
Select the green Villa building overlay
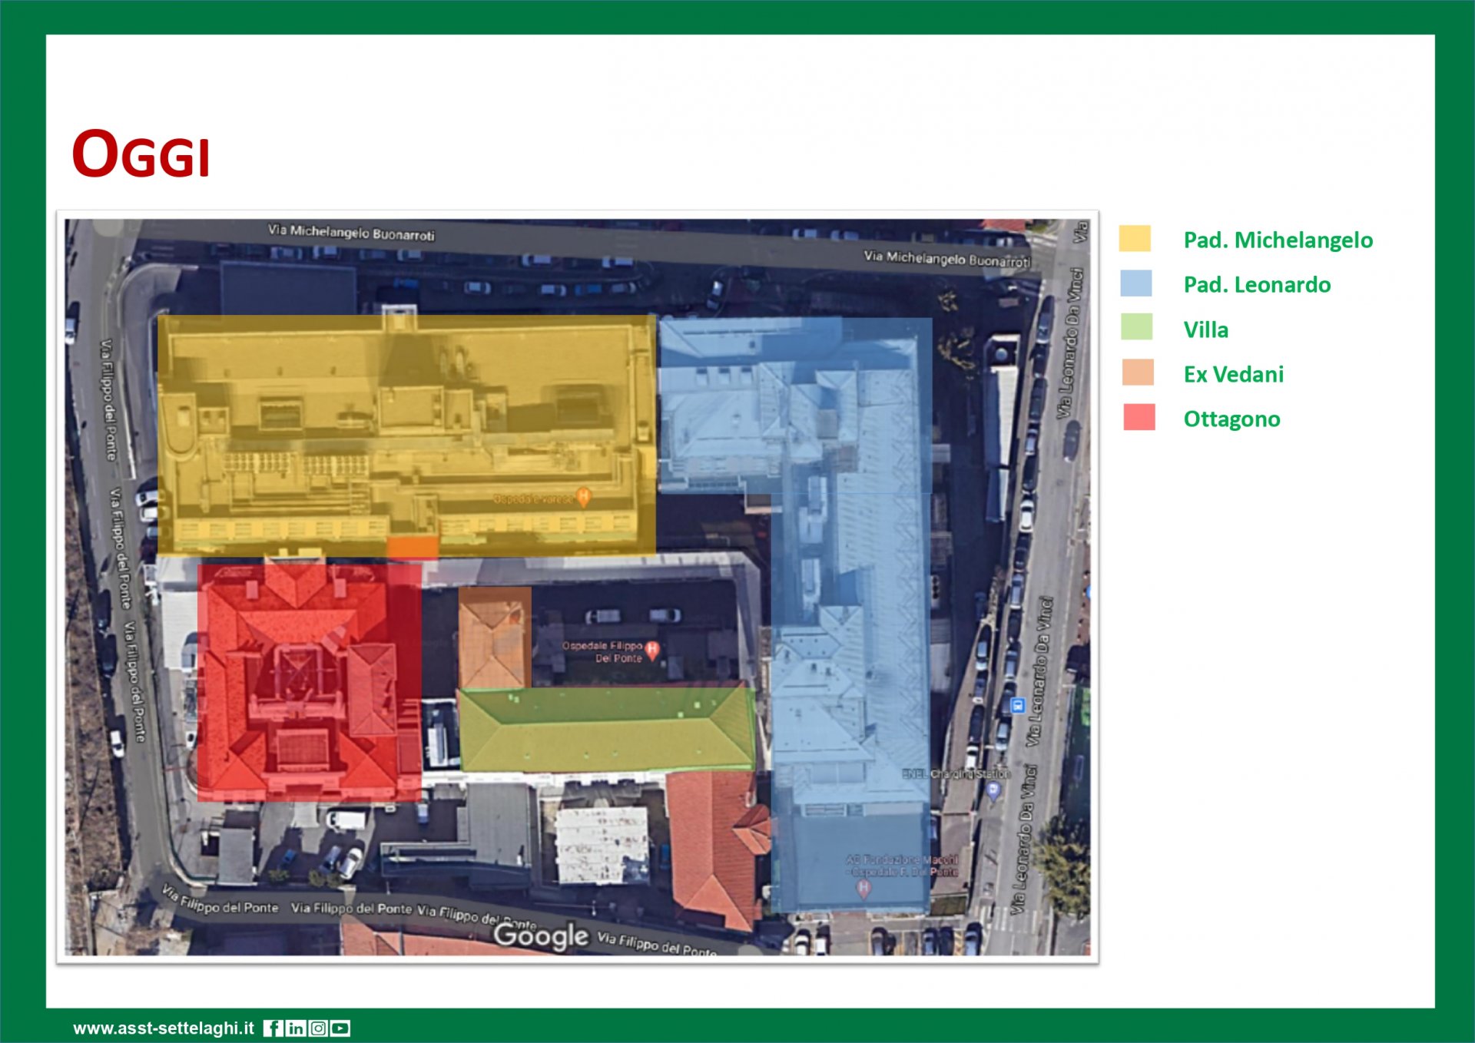[607, 729]
